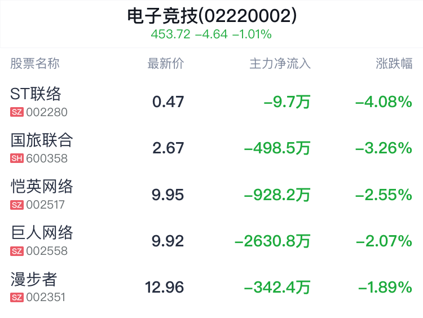Sort by 最新价 column header
The width and height of the screenshot is (423, 318).
click(165, 63)
